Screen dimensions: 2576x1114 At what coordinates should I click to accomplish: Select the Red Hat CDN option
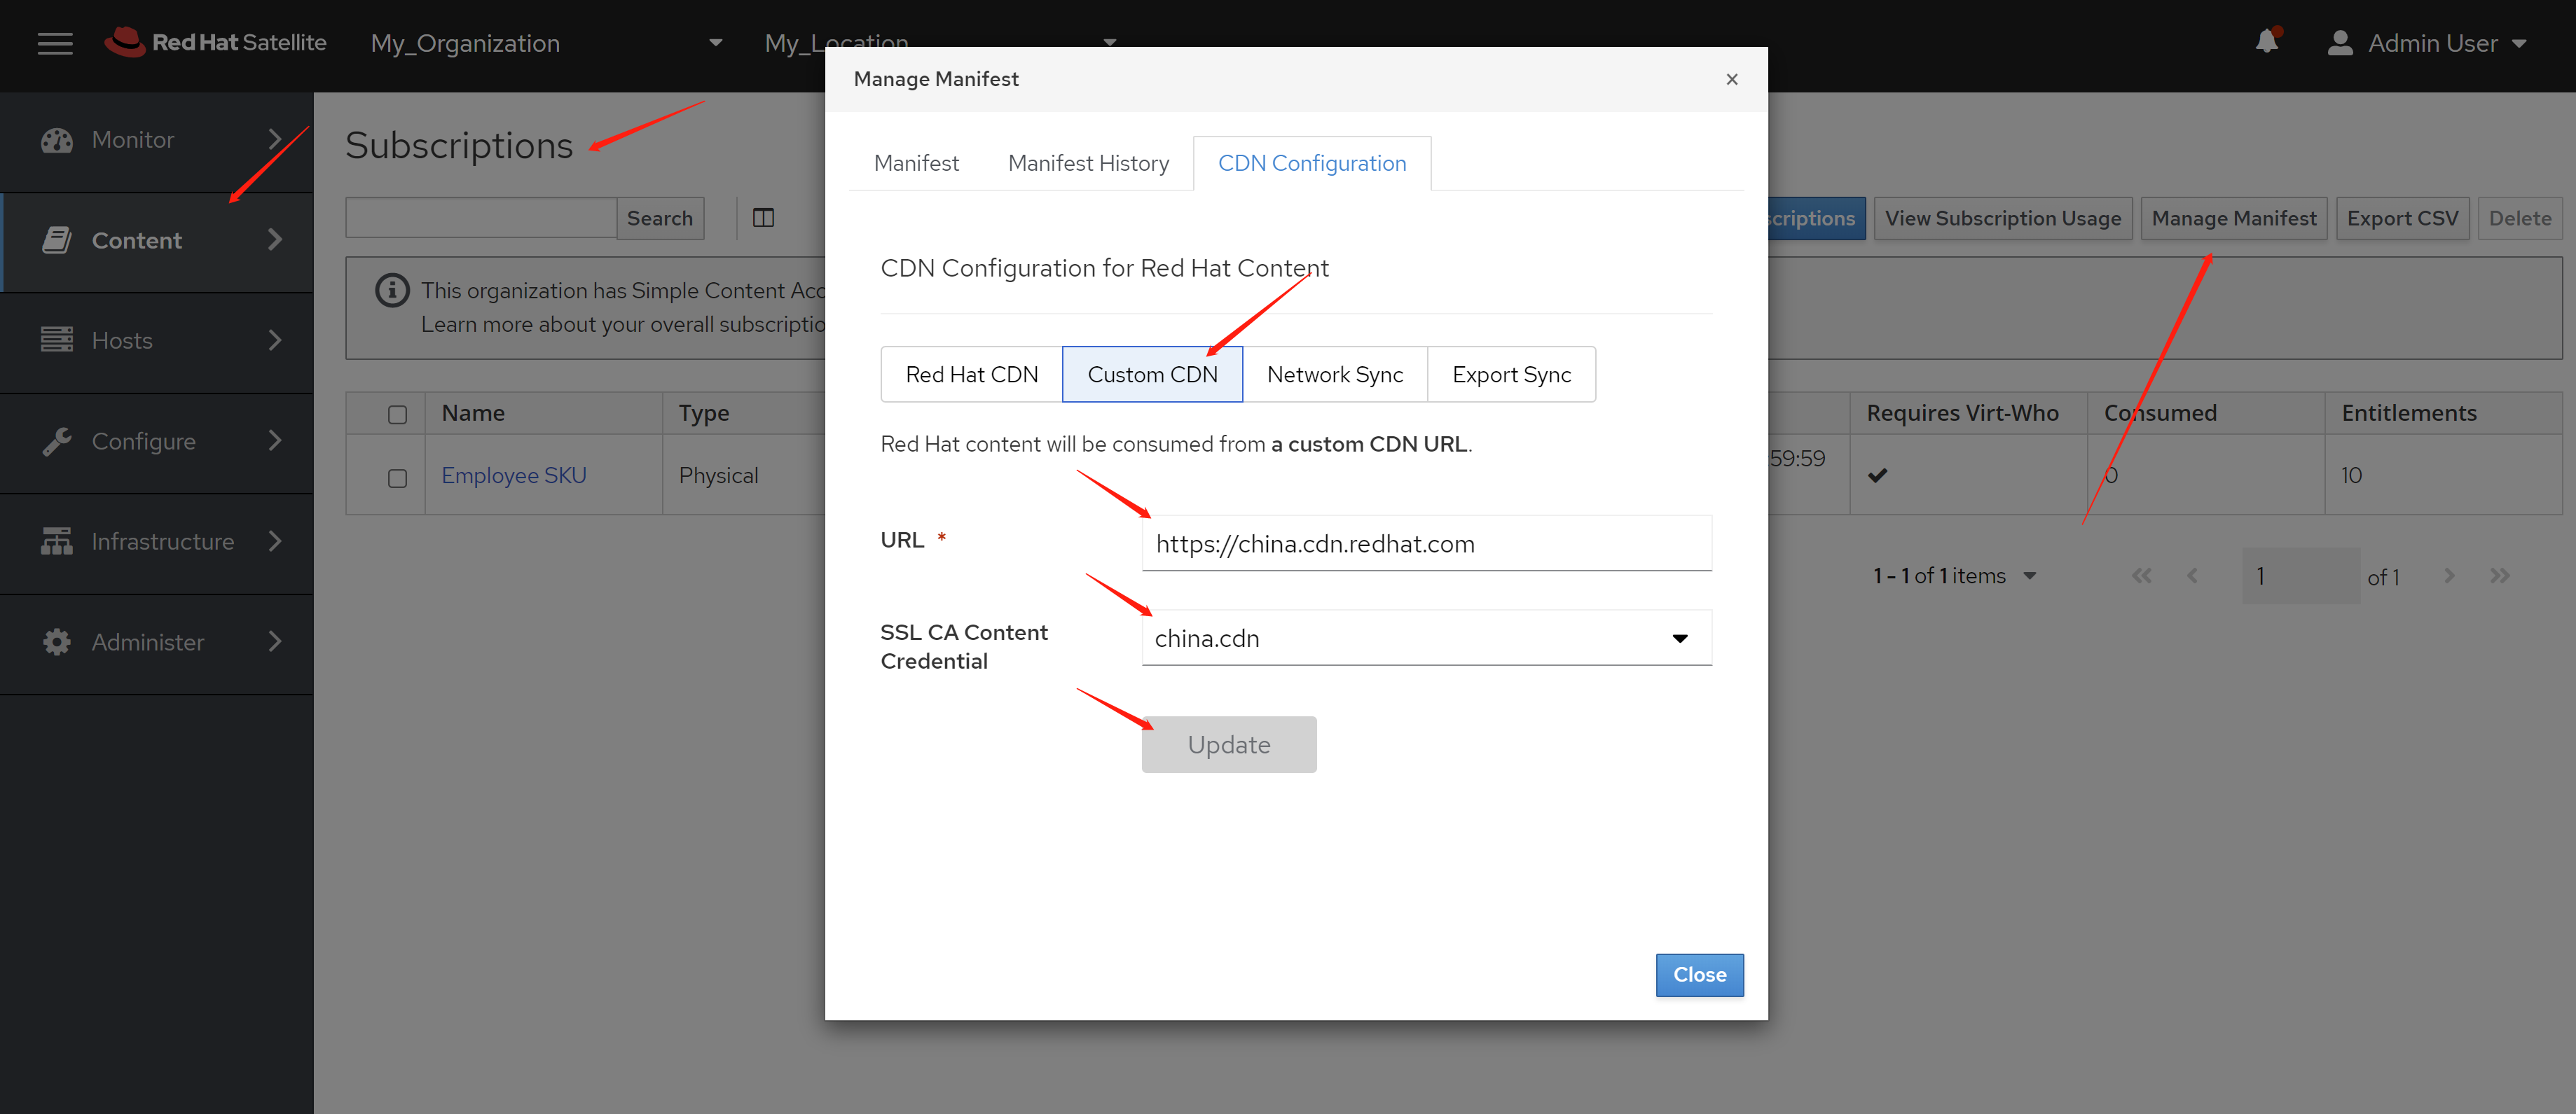point(971,375)
